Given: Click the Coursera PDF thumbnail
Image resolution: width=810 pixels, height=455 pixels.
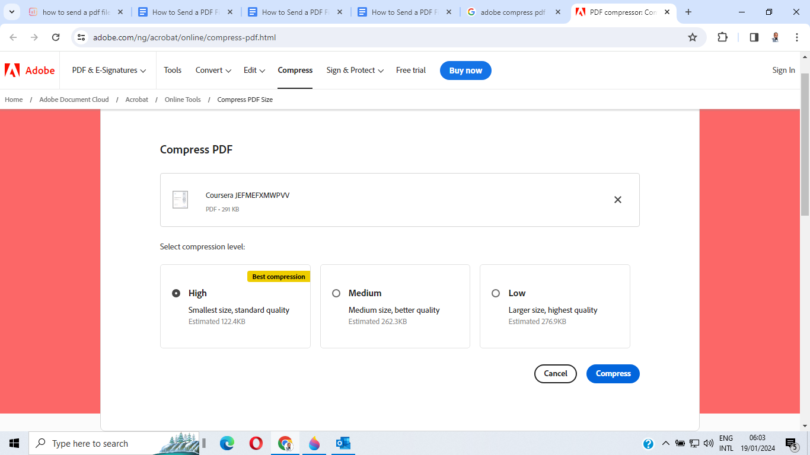Looking at the screenshot, I should click(180, 200).
